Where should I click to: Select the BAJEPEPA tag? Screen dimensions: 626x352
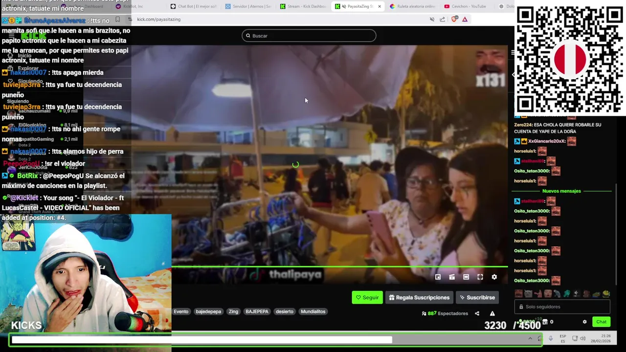tap(257, 311)
